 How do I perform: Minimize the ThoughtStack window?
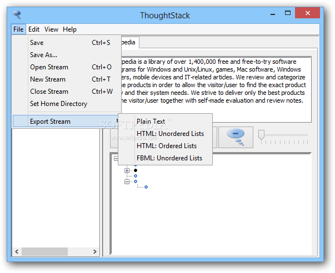[x=273, y=14]
